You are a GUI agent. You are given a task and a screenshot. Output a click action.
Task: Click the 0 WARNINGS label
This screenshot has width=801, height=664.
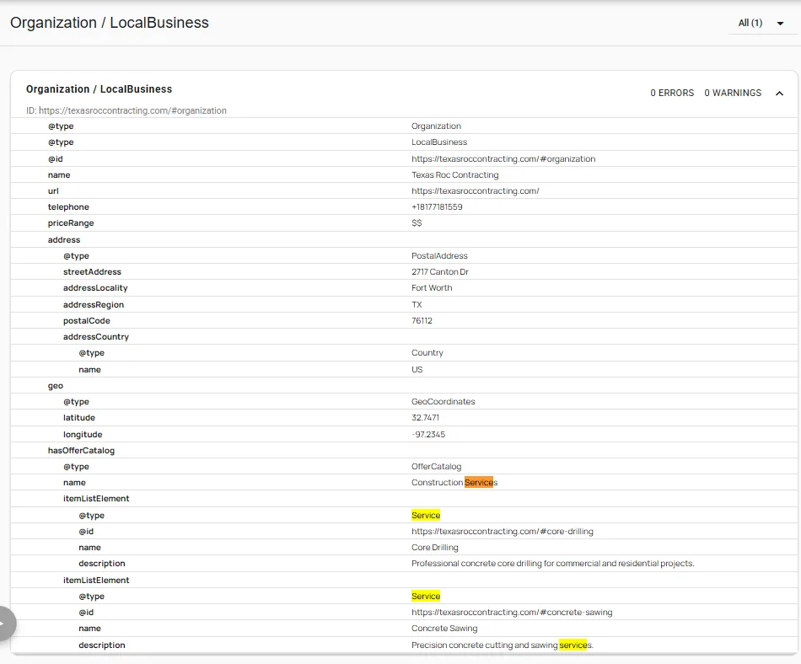pos(733,93)
